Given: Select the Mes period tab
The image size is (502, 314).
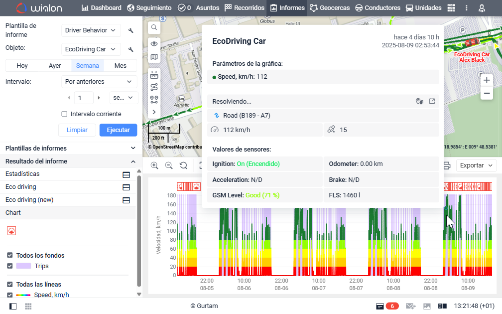Looking at the screenshot, I should pos(120,65).
